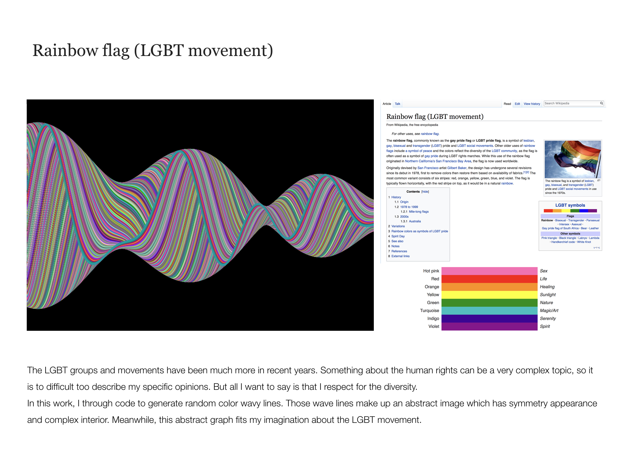Open the LGBT symbols sidebar title link
The width and height of the screenshot is (627, 470).
570,205
